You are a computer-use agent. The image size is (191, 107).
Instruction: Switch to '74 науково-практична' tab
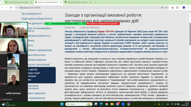[19, 2]
